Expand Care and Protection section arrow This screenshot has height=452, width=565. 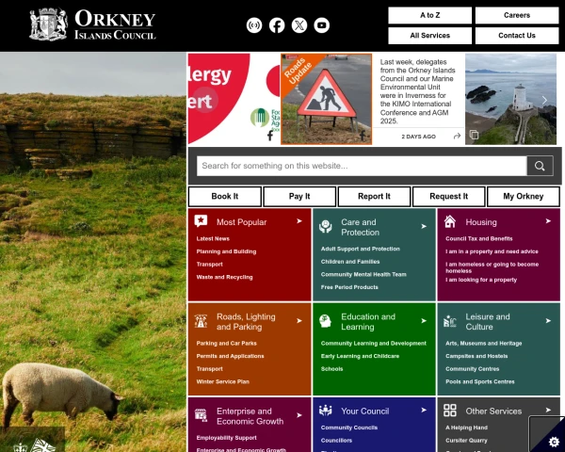[424, 226]
